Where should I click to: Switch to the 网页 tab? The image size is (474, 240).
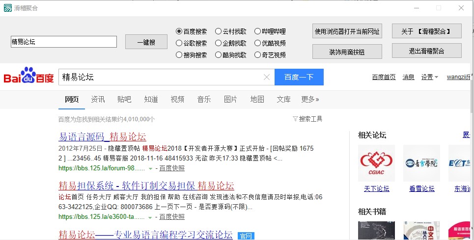(x=72, y=99)
